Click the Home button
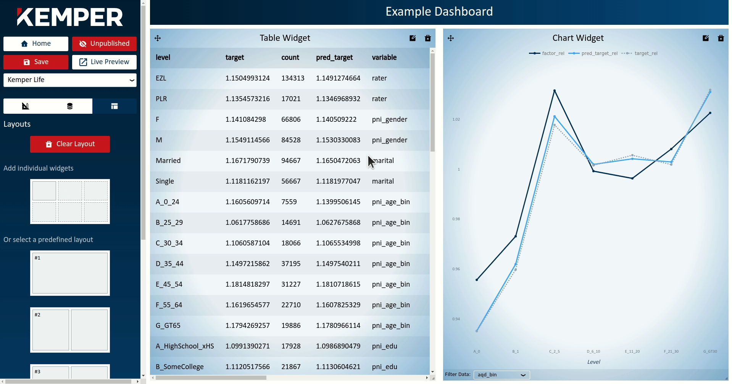This screenshot has width=732, height=384. coord(36,44)
